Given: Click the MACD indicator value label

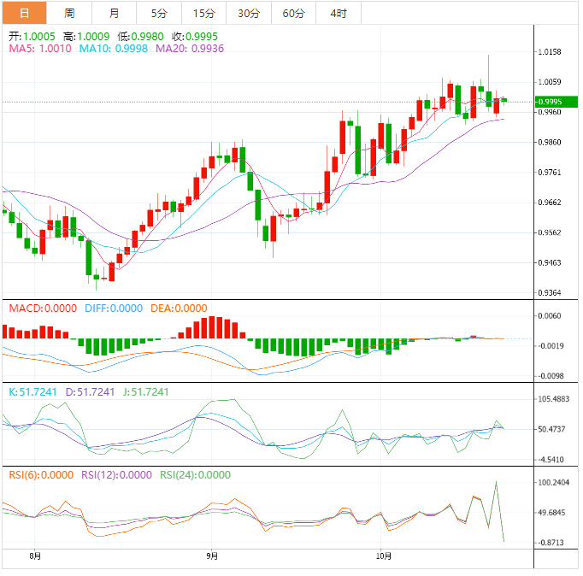Looking at the screenshot, I should (43, 309).
